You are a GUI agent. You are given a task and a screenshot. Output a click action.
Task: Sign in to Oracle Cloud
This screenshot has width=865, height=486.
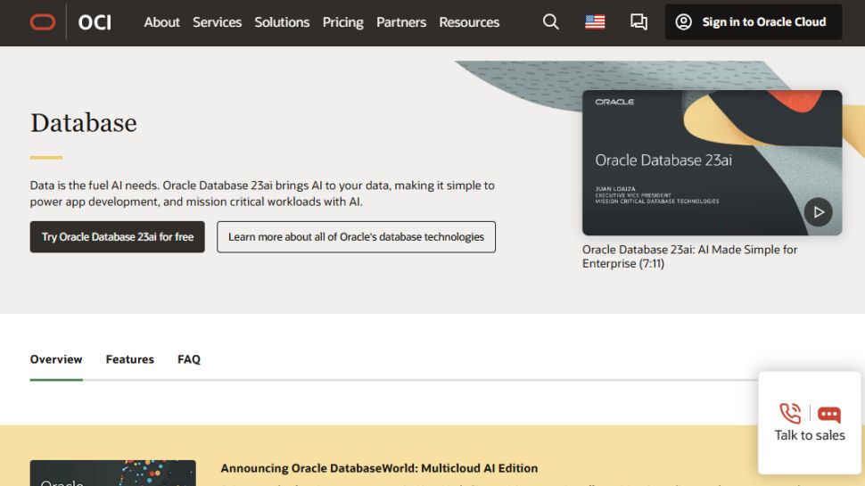[753, 22]
